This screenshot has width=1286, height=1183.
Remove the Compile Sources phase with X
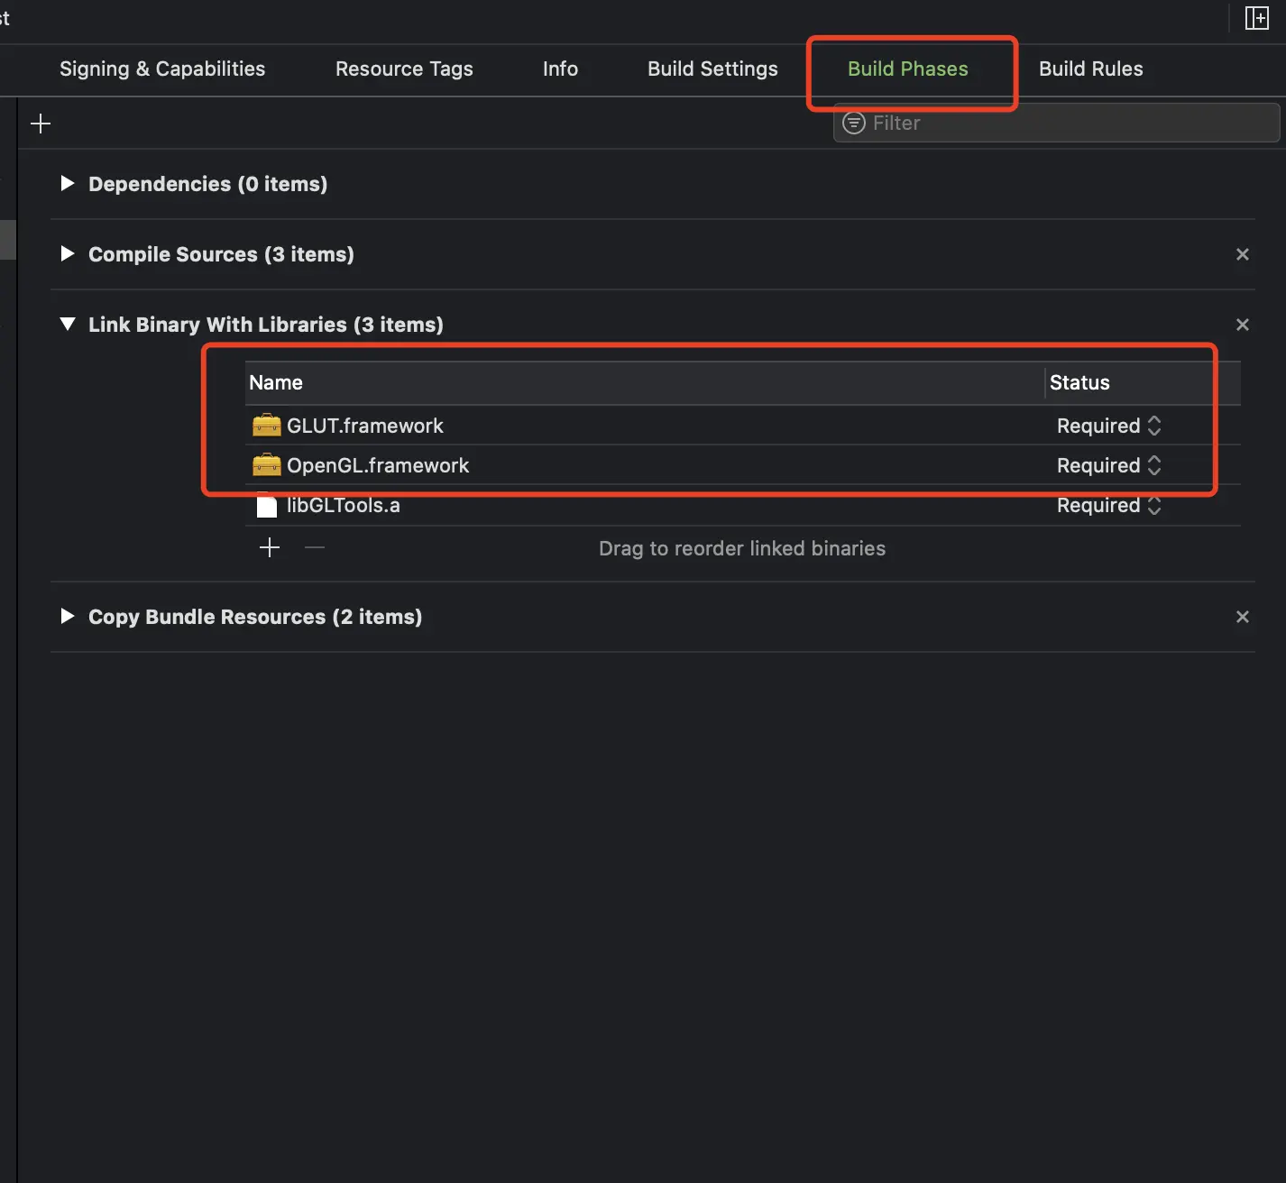[1242, 254]
